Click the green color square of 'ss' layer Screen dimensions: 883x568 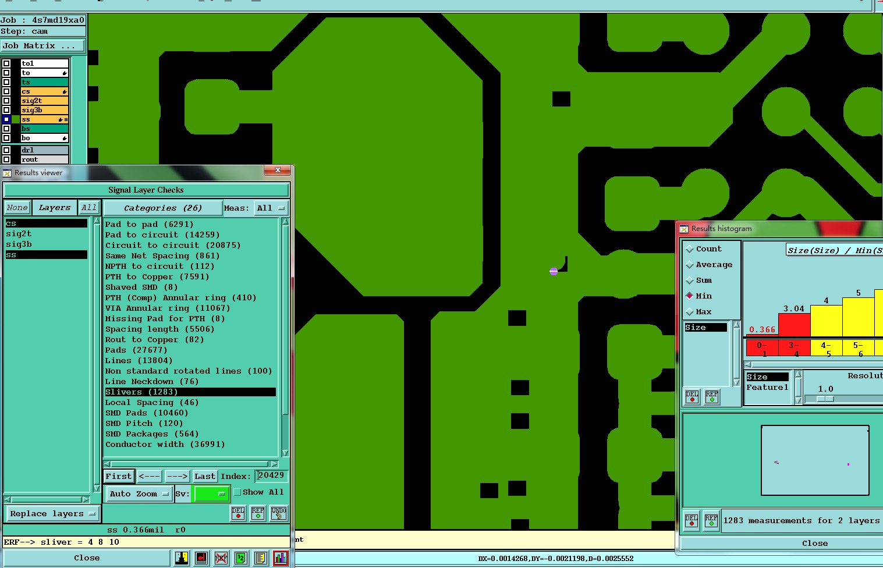point(16,119)
